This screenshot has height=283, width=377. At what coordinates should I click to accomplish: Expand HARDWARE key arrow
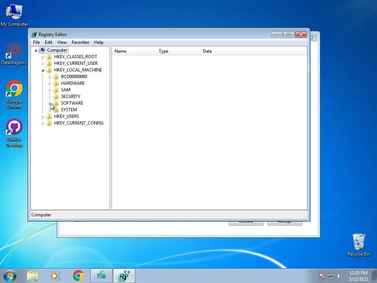50,84
